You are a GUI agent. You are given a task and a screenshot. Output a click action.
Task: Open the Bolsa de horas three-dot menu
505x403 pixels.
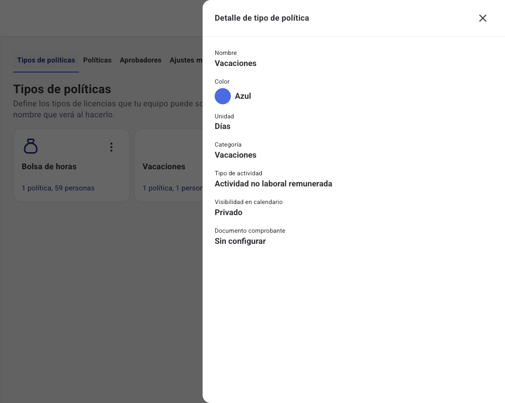111,147
